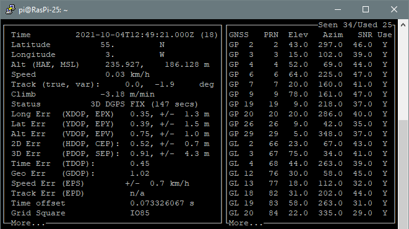
Task: Click the Lat Err YDOP value 0.39
Action: click(140, 124)
